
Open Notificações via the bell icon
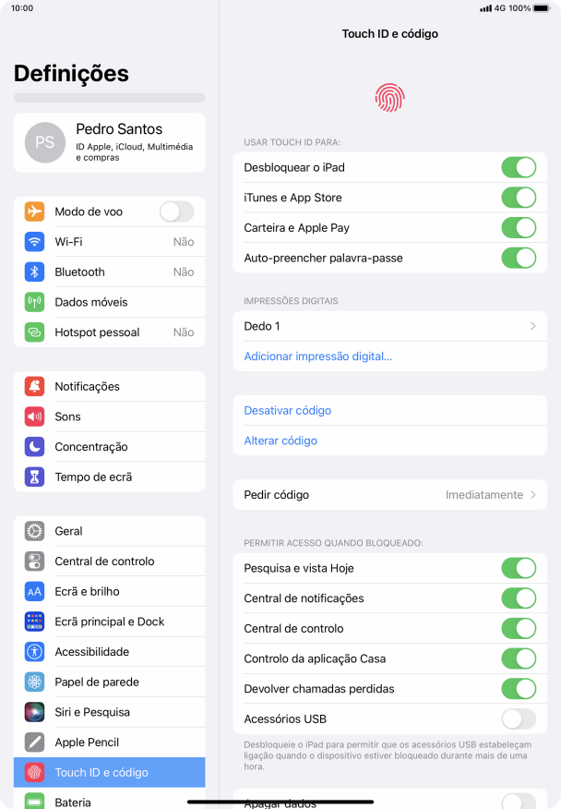pos(34,386)
